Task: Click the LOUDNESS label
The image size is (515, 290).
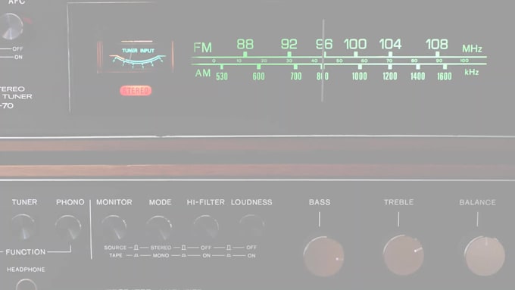Action: 251,202
